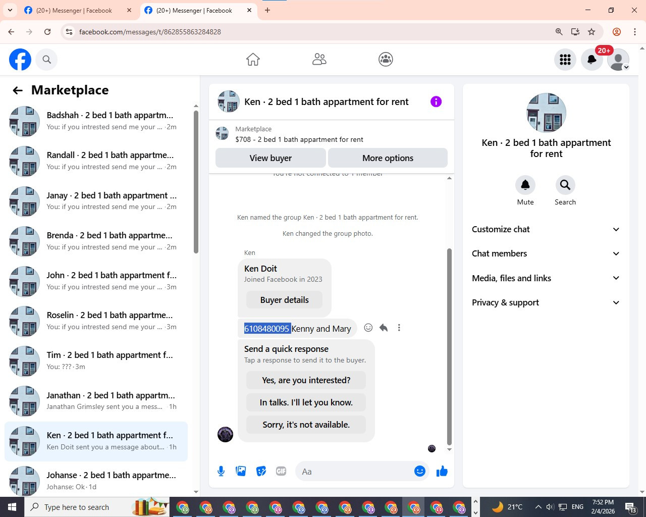Open Buyer details for Ken Doit
This screenshot has width=646, height=517.
285,300
